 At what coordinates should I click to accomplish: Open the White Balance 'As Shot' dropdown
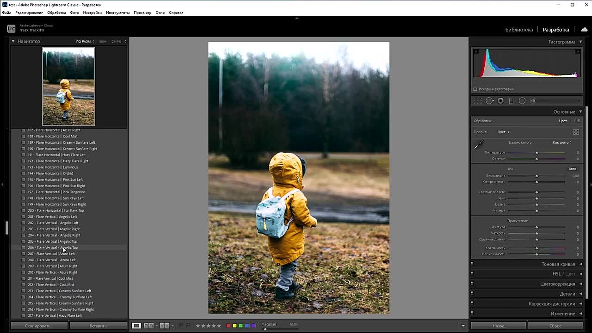pos(562,142)
